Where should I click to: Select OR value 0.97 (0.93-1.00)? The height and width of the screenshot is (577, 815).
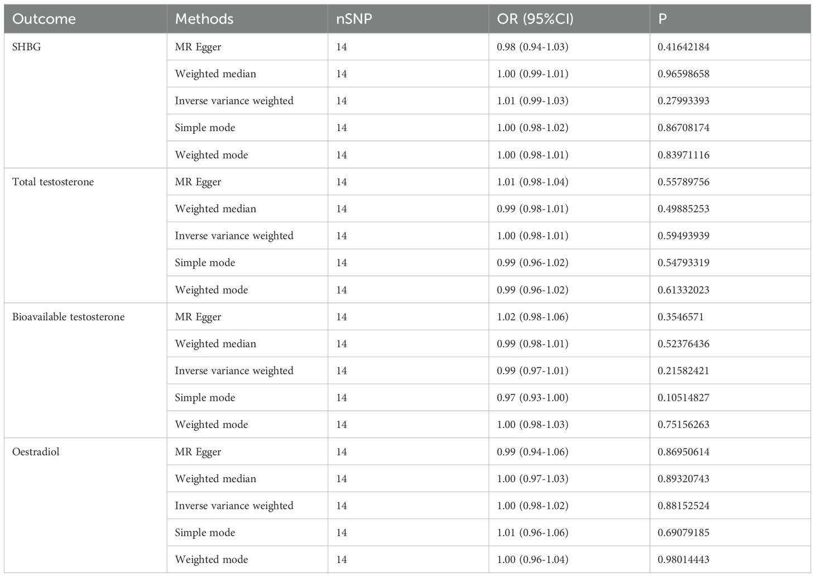click(x=533, y=398)
